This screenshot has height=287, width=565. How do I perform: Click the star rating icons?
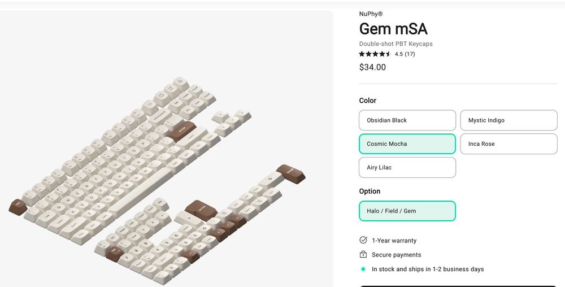tap(375, 54)
